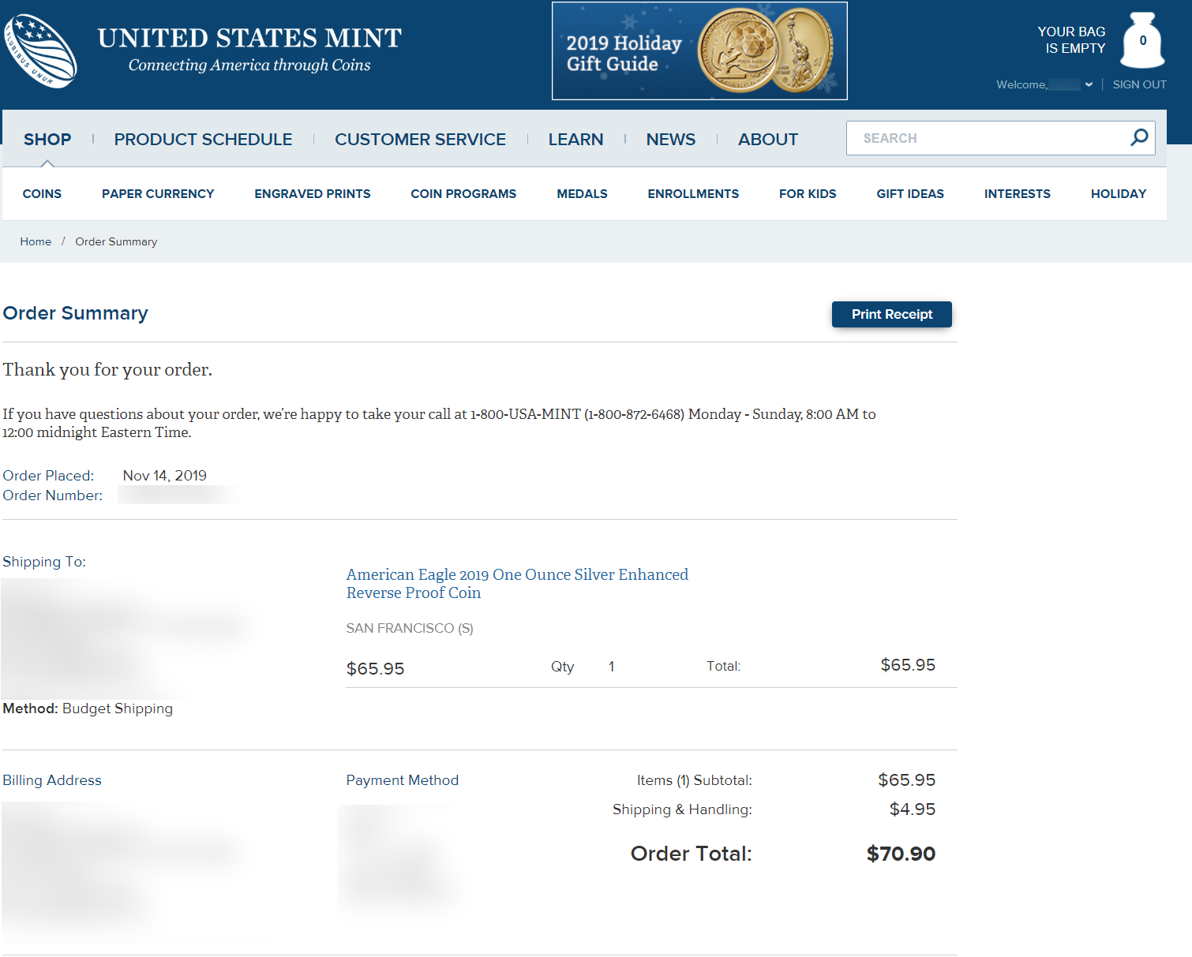Go to Paper Currency category
The image size is (1192, 957).
[158, 194]
